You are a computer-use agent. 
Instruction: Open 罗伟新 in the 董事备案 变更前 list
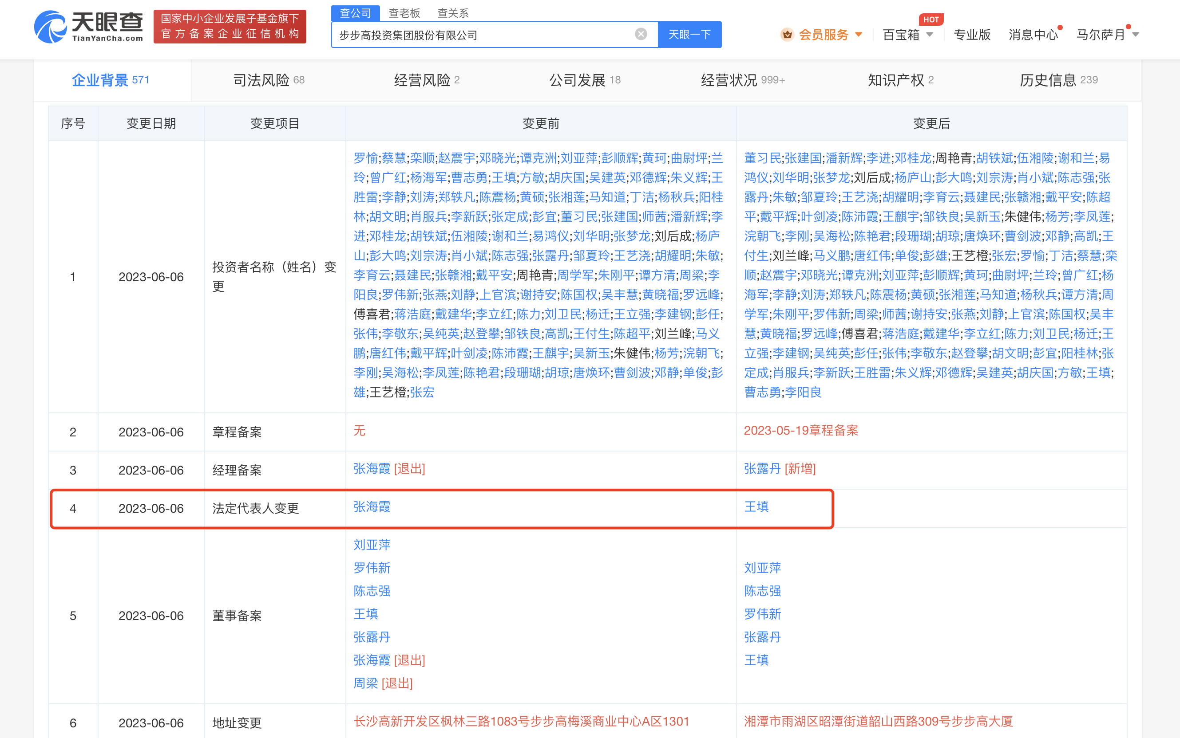pos(372,568)
